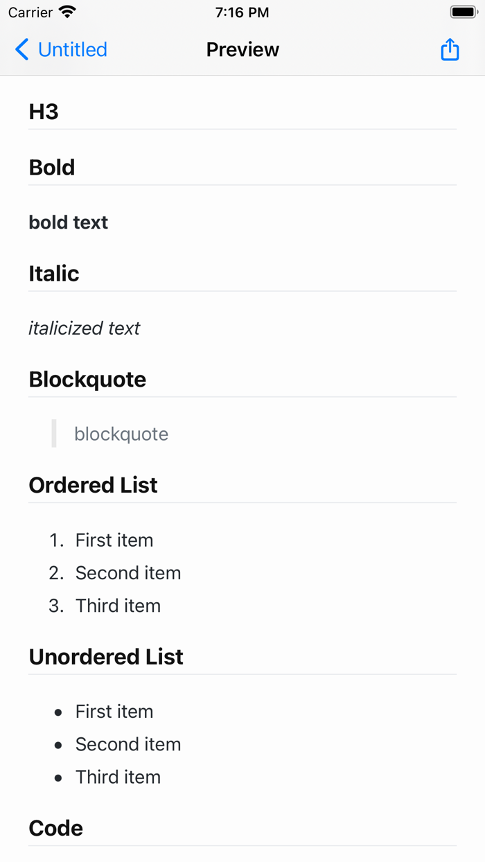
Task: Tap the Preview title
Action: pos(242,49)
